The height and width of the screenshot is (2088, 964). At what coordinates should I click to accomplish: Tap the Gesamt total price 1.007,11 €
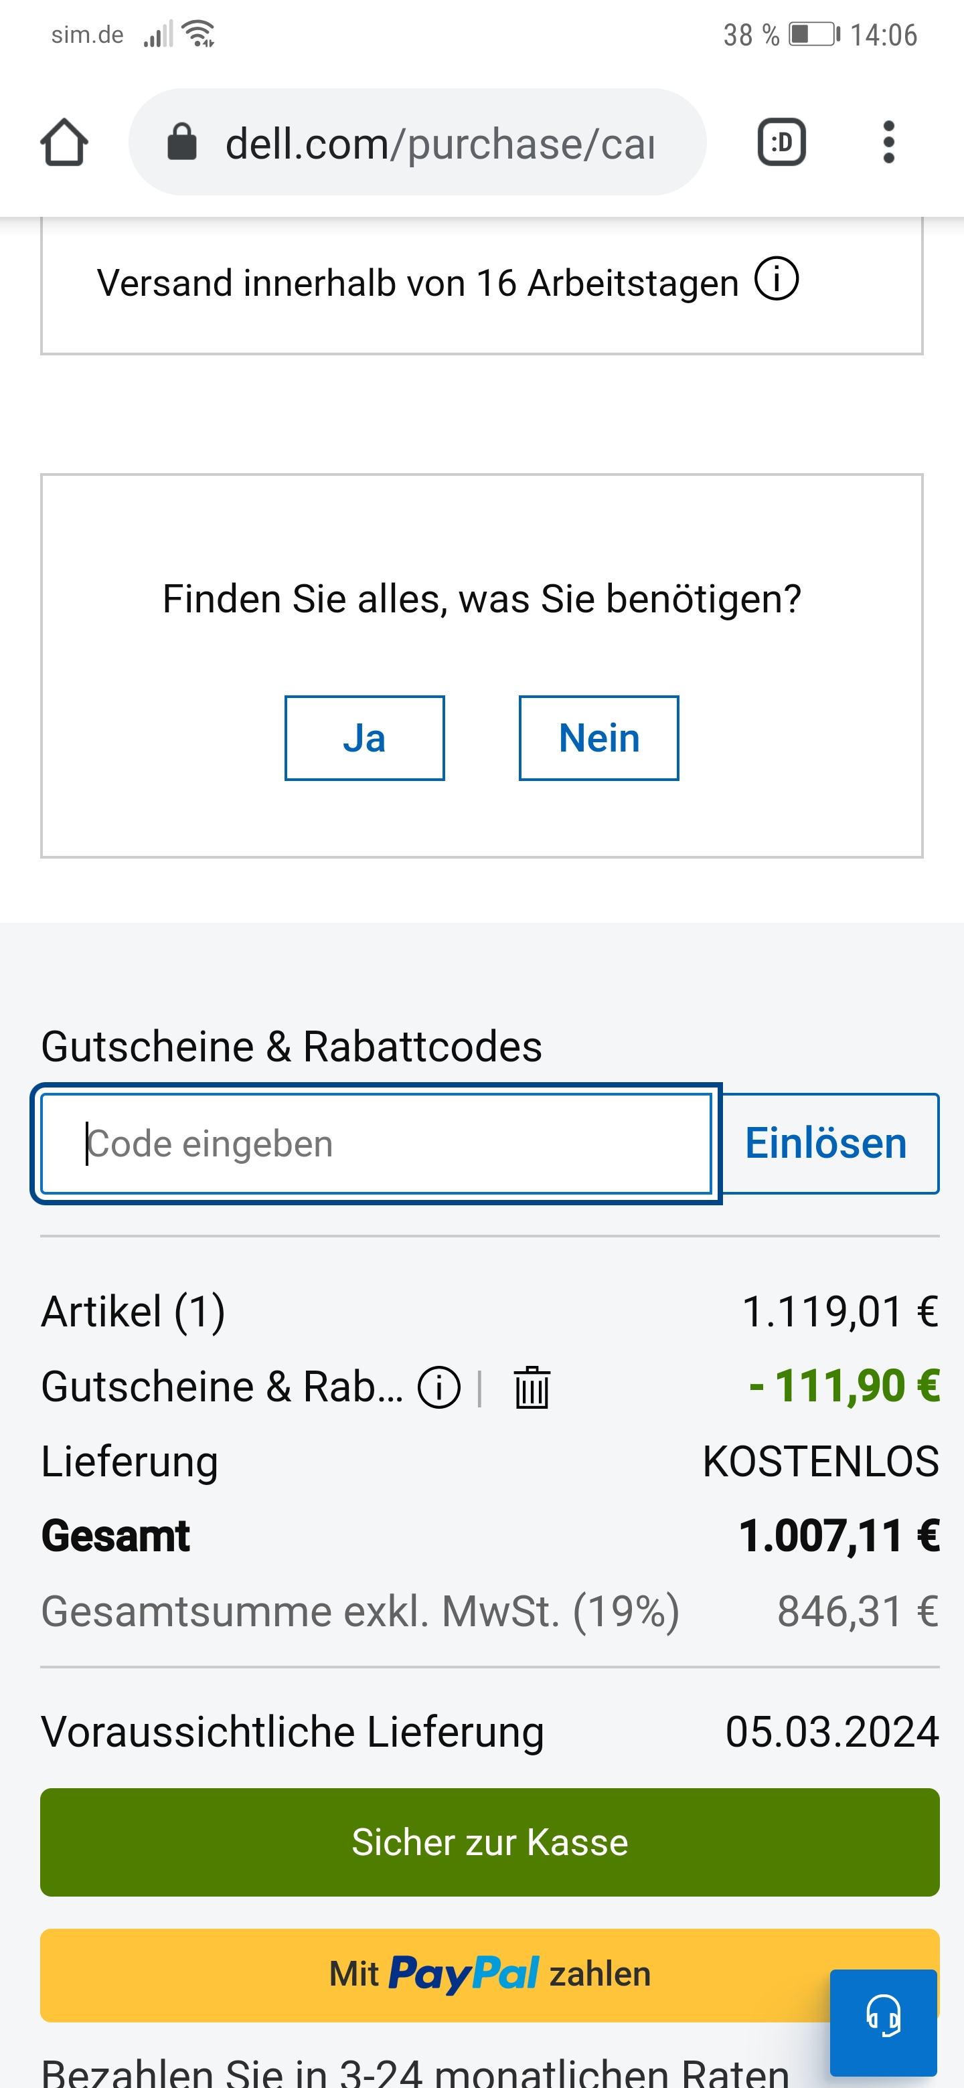pos(838,1536)
